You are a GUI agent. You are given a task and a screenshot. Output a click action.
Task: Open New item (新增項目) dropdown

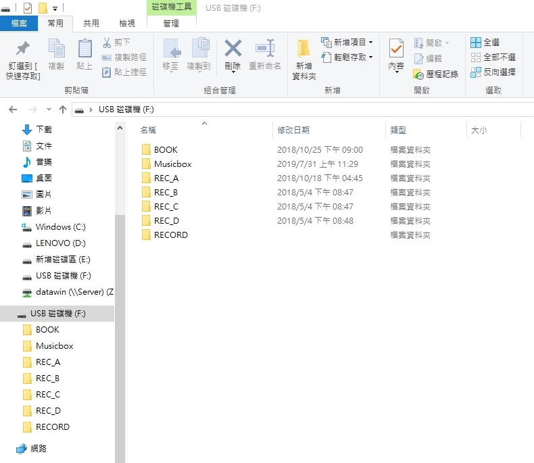point(347,42)
